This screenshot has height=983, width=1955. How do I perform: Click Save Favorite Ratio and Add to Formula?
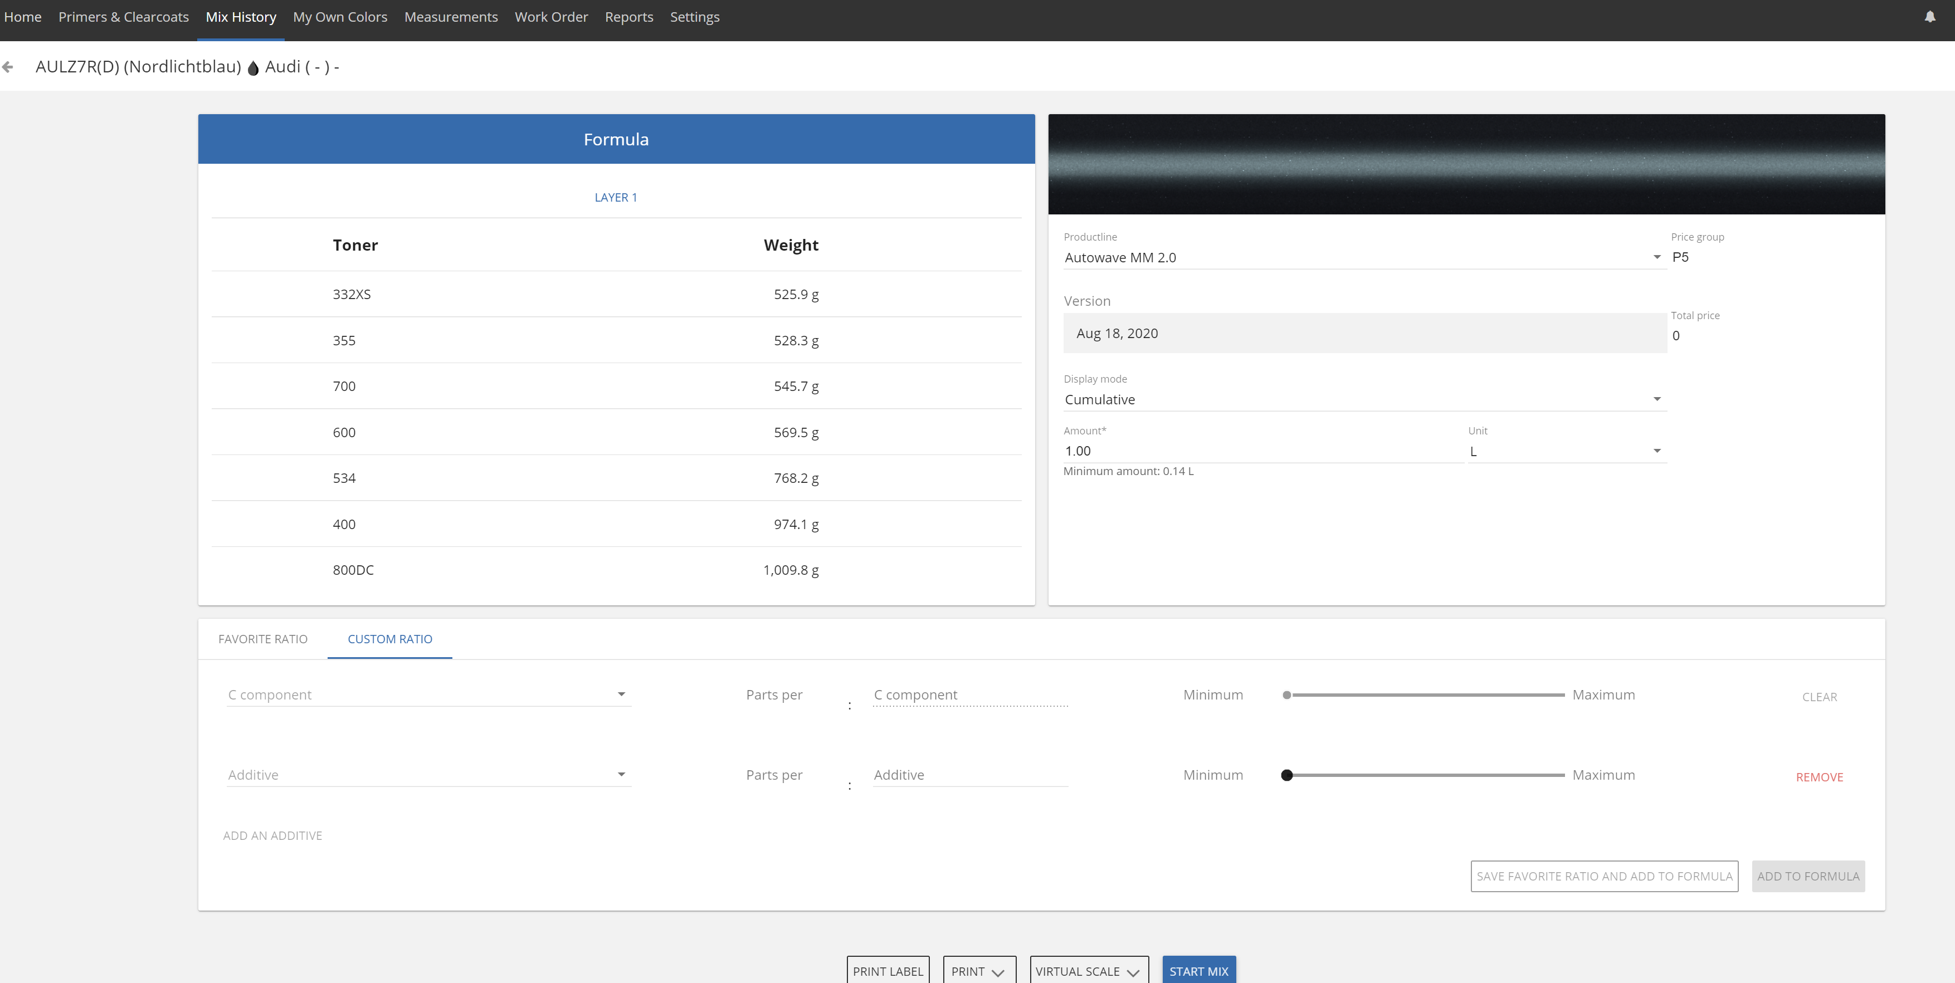1603,876
